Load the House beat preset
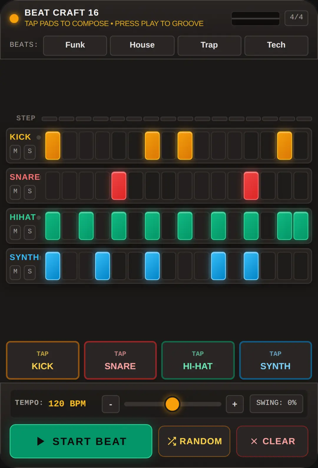The height and width of the screenshot is (468, 318). 142,45
